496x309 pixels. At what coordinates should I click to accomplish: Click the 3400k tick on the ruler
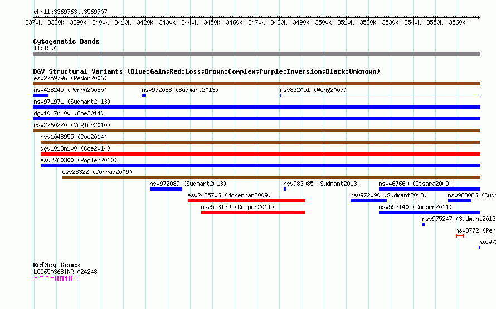pyautogui.click(x=100, y=22)
